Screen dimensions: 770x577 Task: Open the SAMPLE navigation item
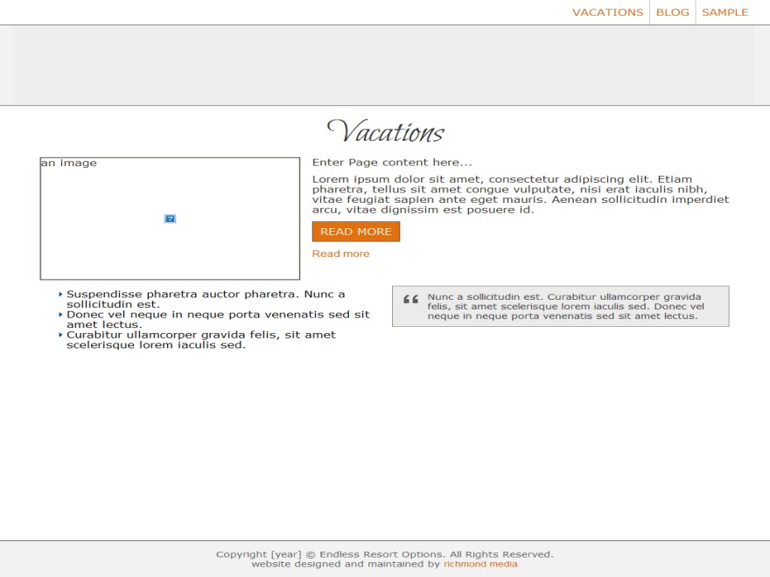(x=724, y=12)
